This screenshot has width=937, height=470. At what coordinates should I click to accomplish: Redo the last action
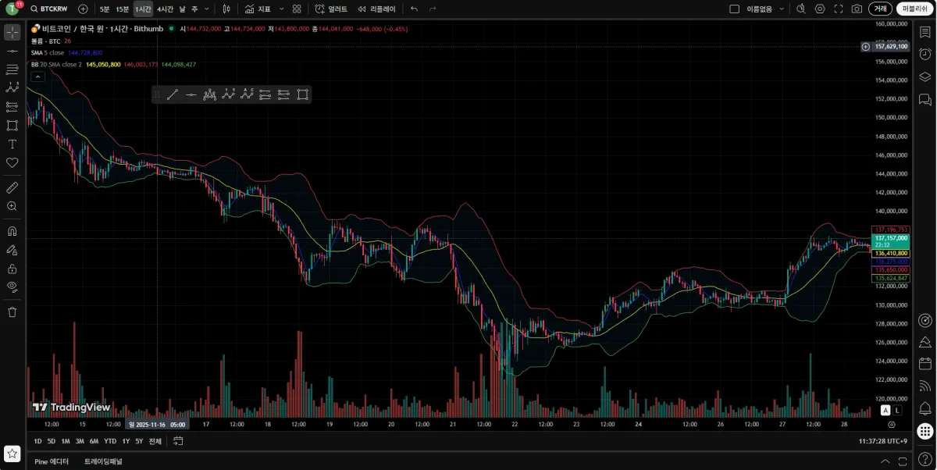(x=433, y=9)
